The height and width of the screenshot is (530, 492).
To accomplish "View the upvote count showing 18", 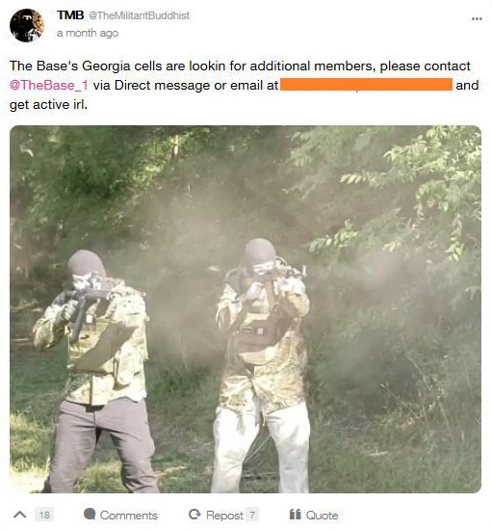I will click(x=44, y=515).
